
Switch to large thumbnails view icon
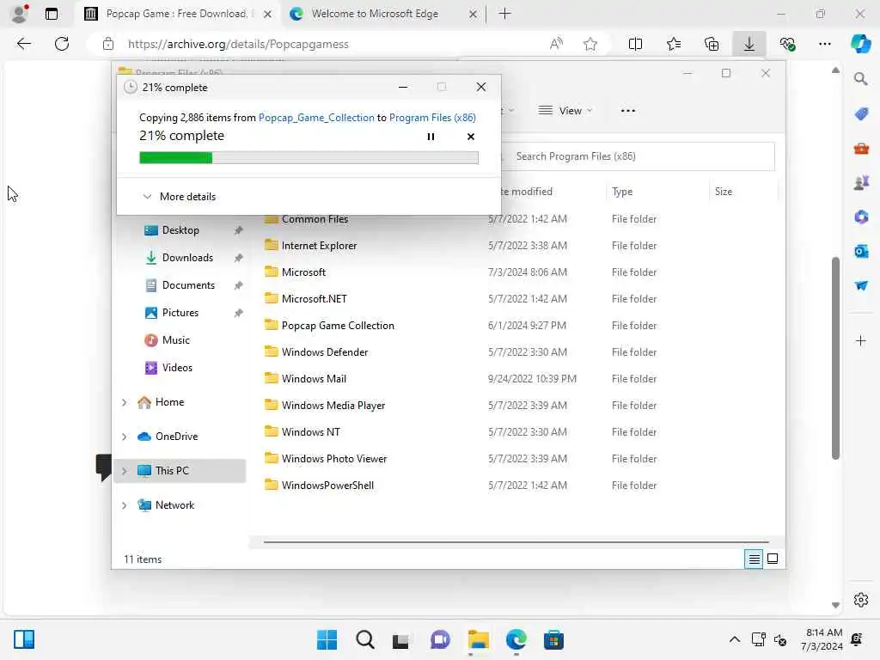point(773,559)
